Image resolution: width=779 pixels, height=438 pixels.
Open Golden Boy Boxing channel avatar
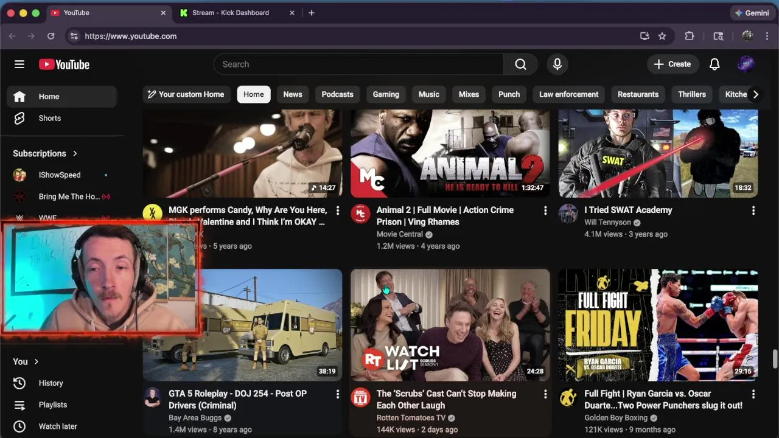tap(568, 398)
